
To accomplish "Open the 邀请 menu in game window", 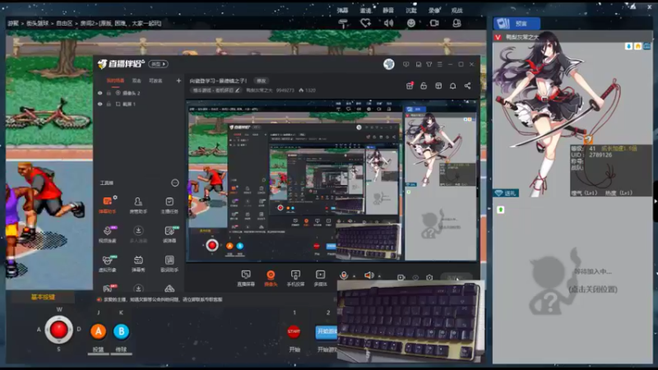I will tap(365, 10).
